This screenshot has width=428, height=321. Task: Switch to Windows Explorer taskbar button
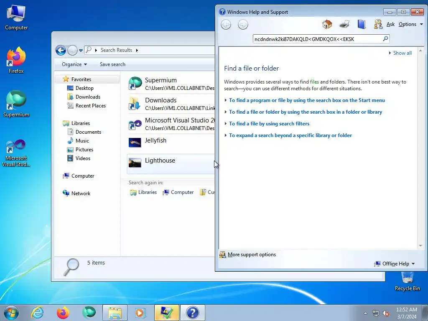coord(115,313)
